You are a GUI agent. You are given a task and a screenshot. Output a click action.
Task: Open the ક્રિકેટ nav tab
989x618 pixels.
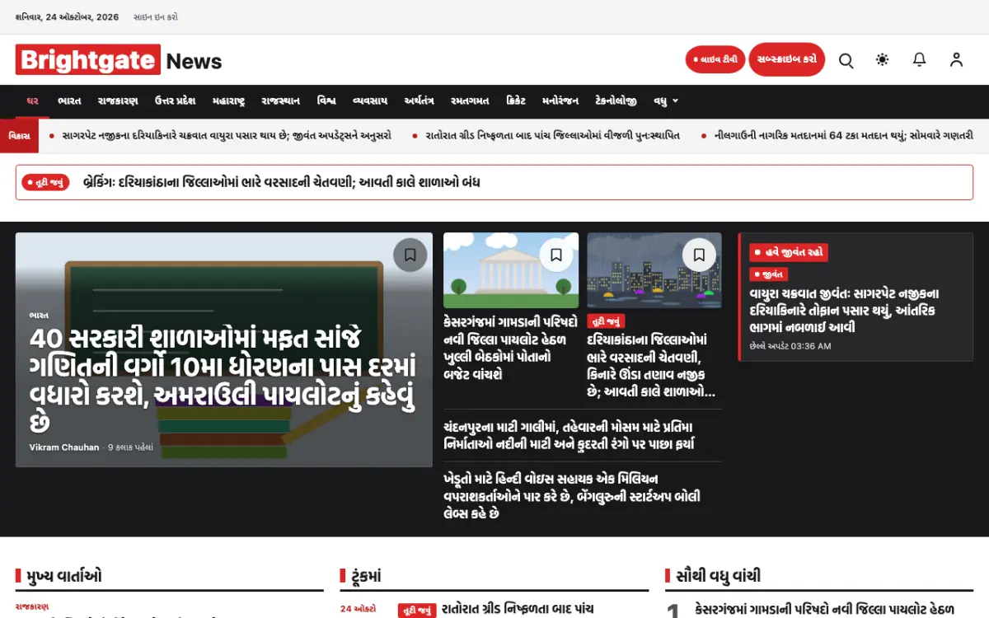pyautogui.click(x=516, y=101)
